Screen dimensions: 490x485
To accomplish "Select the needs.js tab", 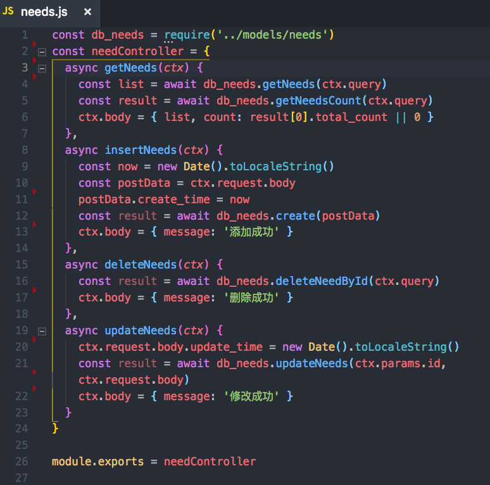I will [x=50, y=13].
